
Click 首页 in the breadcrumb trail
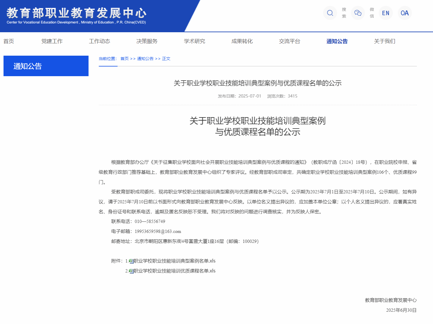point(124,59)
